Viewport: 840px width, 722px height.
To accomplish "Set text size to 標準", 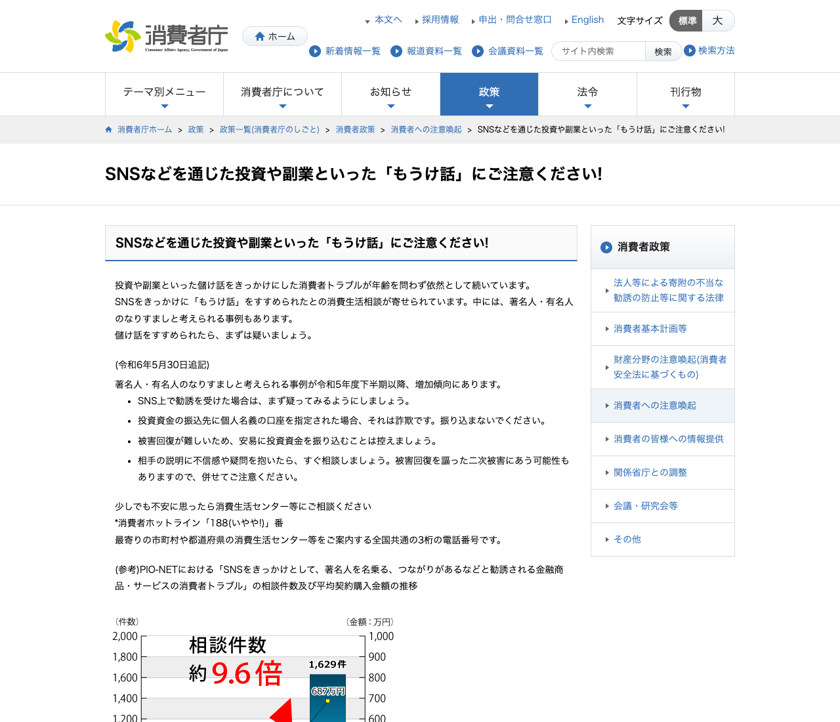I will coord(686,20).
